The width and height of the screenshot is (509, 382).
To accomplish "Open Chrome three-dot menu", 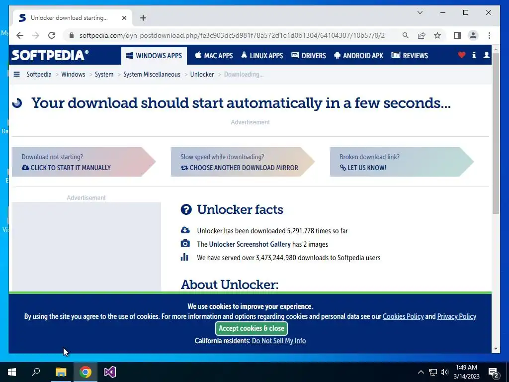I will pyautogui.click(x=489, y=35).
